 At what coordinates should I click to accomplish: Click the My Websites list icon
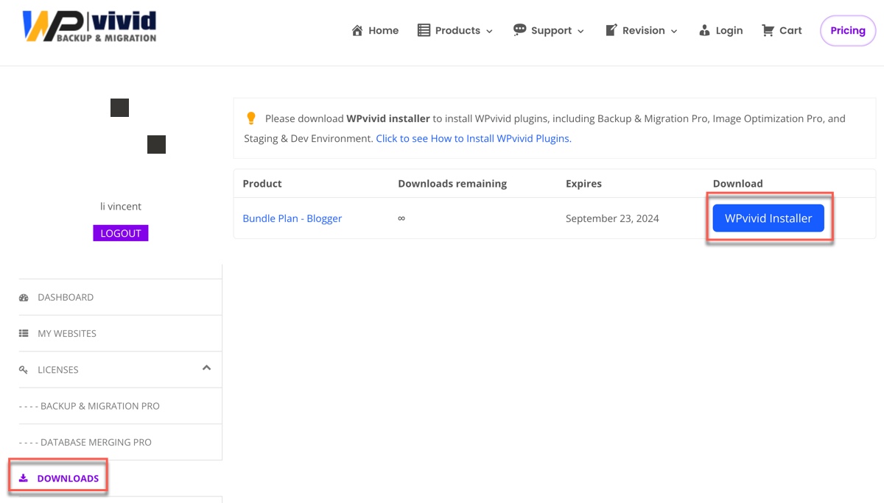click(x=24, y=333)
